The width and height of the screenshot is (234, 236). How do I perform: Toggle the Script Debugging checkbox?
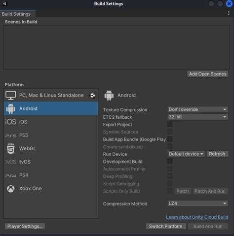[170, 184]
